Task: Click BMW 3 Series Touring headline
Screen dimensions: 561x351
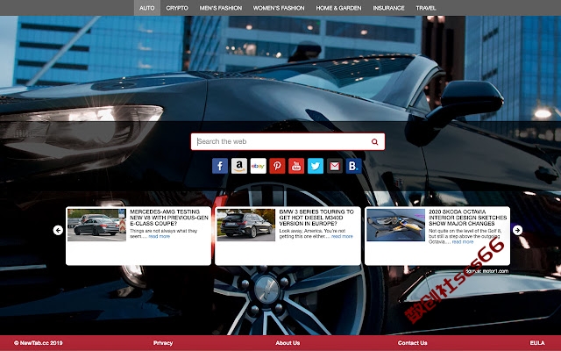Action: pos(316,218)
